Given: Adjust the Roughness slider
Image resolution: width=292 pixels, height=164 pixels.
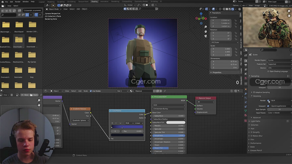Looking at the screenshot, I should click(169, 136).
